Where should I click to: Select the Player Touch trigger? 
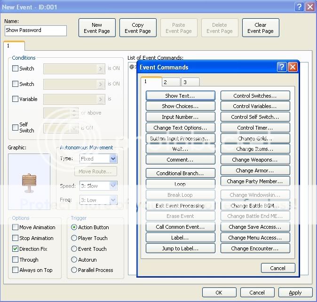pos(74,238)
